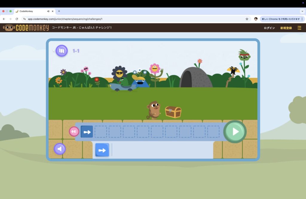Click the ログイン login link
This screenshot has width=306, height=199.
(269, 28)
